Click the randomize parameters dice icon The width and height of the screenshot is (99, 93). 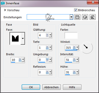pyautogui.click(x=85, y=17)
